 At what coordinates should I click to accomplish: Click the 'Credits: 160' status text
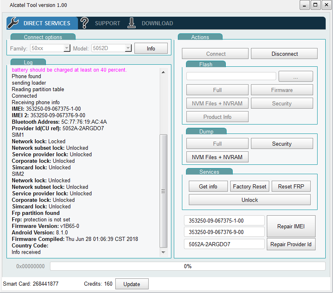click(98, 284)
